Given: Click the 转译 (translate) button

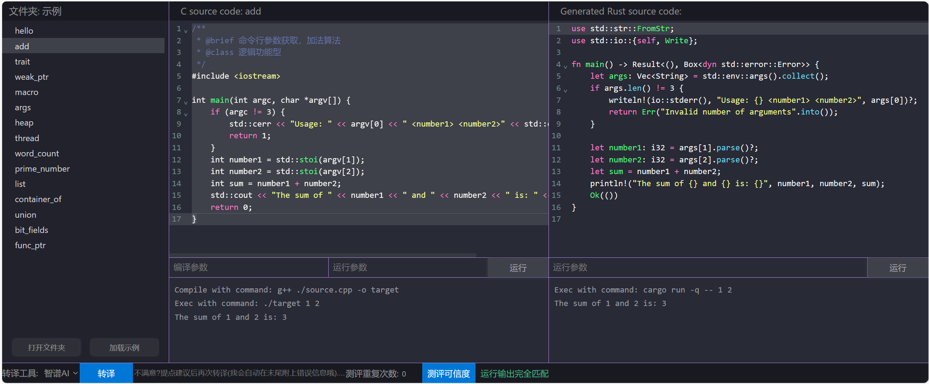Looking at the screenshot, I should click(105, 373).
